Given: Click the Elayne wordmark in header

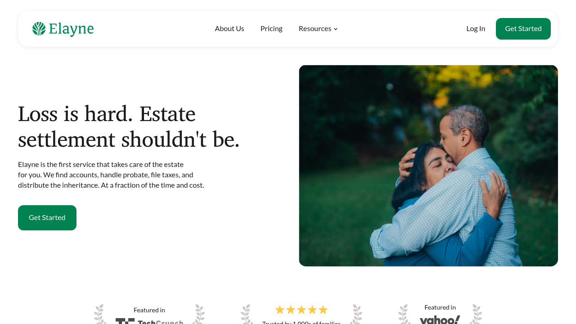Looking at the screenshot, I should point(71,29).
